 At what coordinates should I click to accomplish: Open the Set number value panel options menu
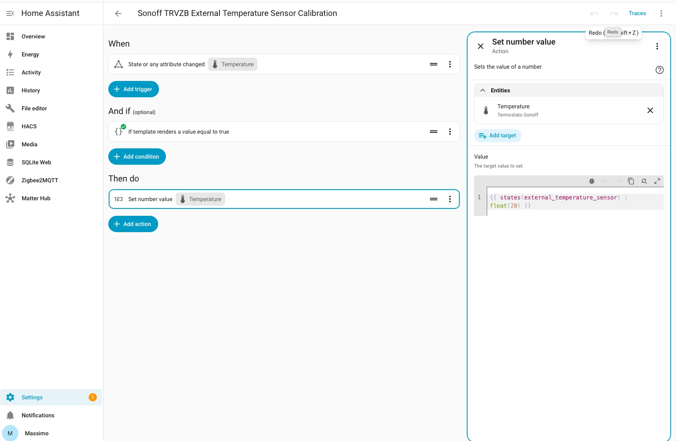pyautogui.click(x=657, y=46)
